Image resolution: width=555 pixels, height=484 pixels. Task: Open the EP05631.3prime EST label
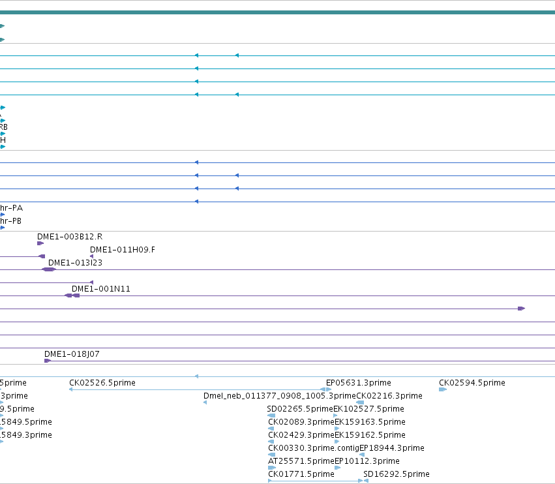pyautogui.click(x=359, y=383)
